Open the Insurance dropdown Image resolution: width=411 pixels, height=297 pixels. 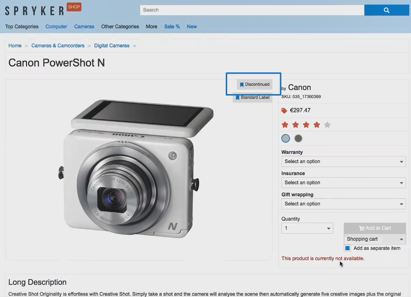[x=344, y=183]
